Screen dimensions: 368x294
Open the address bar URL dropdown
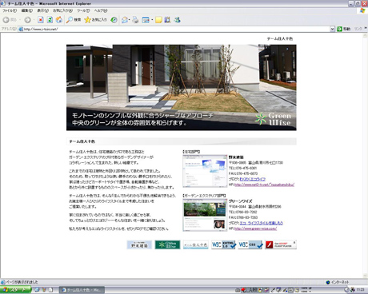click(332, 29)
